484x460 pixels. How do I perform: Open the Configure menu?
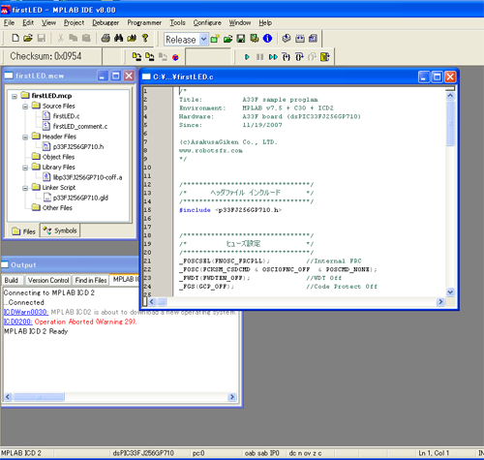[x=207, y=23]
